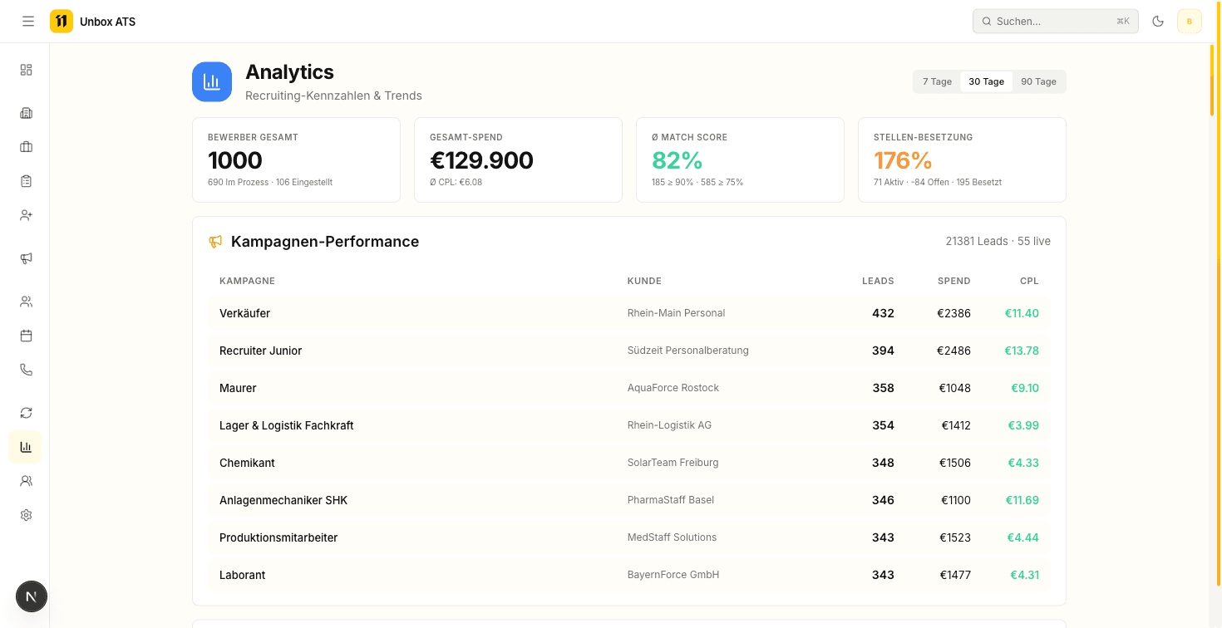
Task: Open the building icon in sidebar
Action: [26, 113]
